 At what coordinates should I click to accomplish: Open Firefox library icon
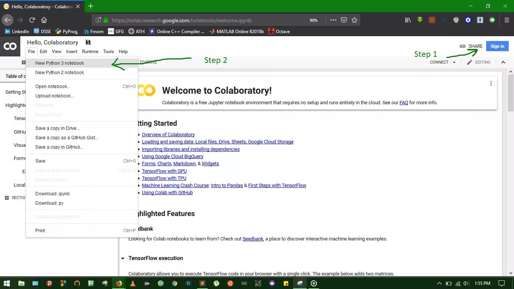pyautogui.click(x=408, y=20)
